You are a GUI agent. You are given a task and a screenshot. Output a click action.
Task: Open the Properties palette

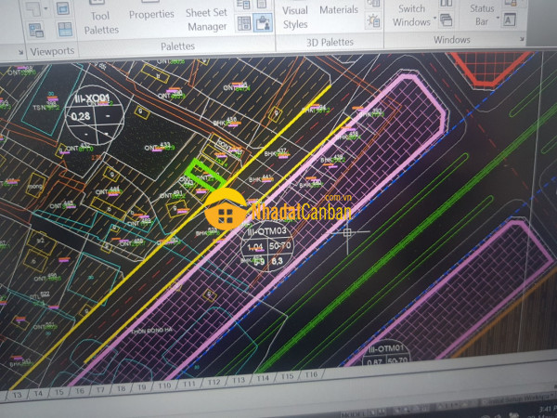click(x=150, y=15)
